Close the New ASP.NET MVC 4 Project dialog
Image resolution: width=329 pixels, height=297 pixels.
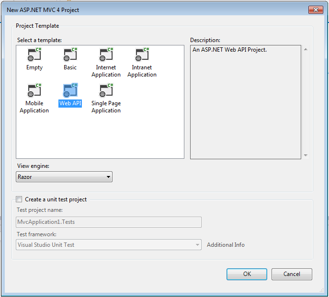[316, 10]
